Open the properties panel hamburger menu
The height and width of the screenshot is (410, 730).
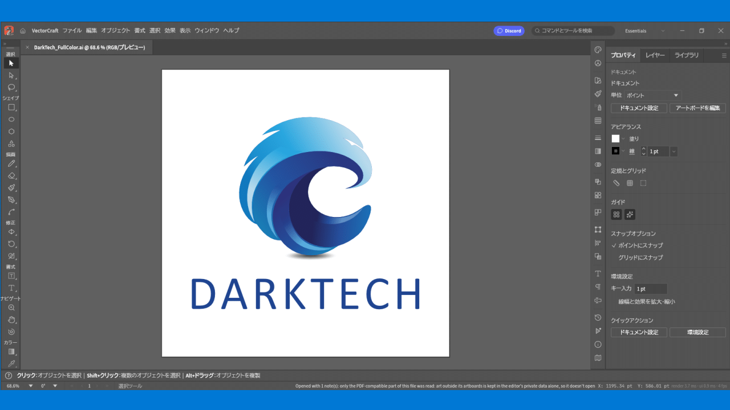tap(724, 56)
